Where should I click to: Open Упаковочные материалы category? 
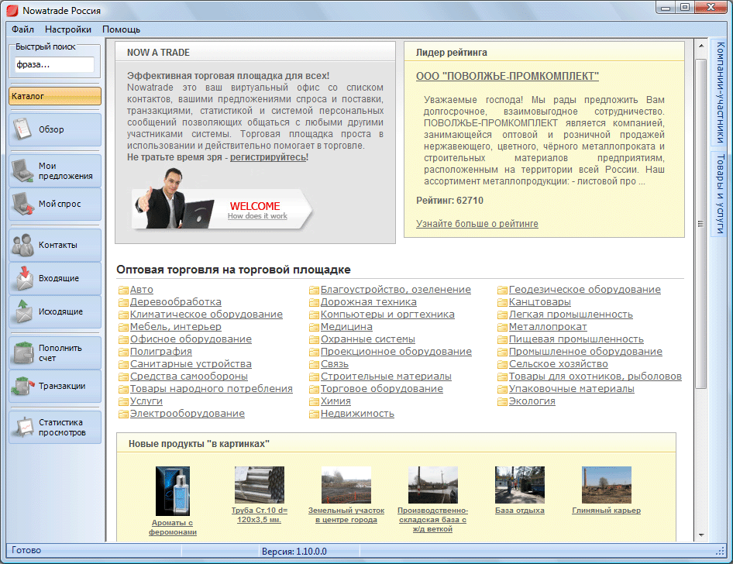point(571,389)
